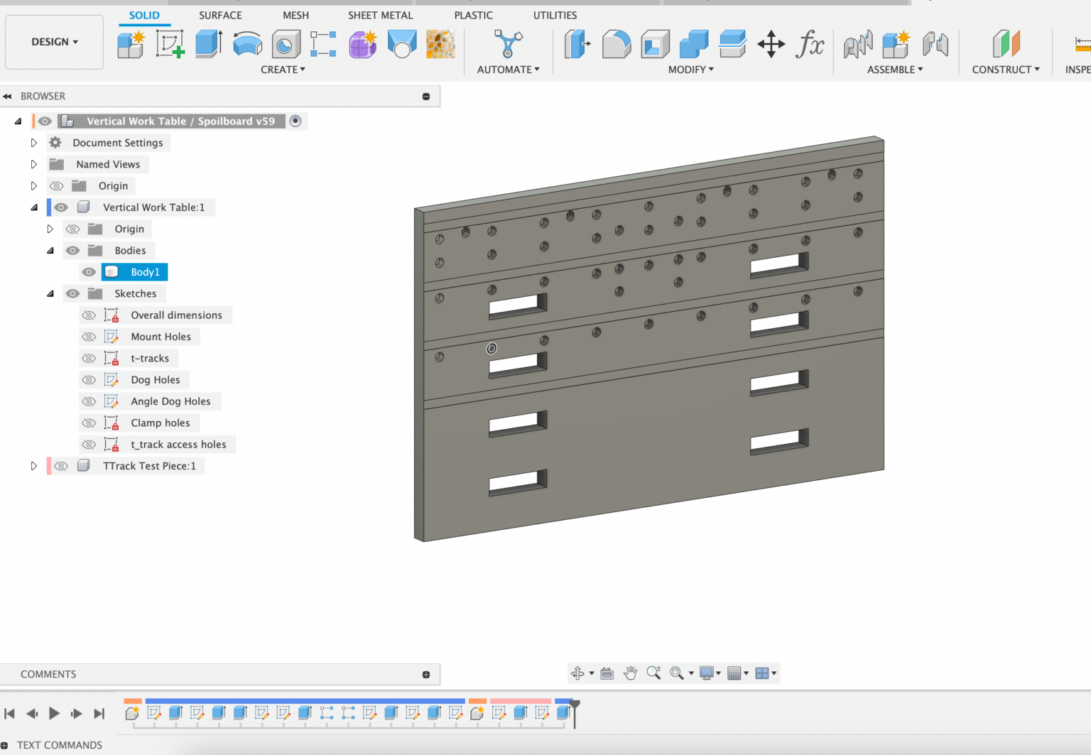Activate the Move/Copy tool
Image resolution: width=1091 pixels, height=755 pixels.
point(771,43)
